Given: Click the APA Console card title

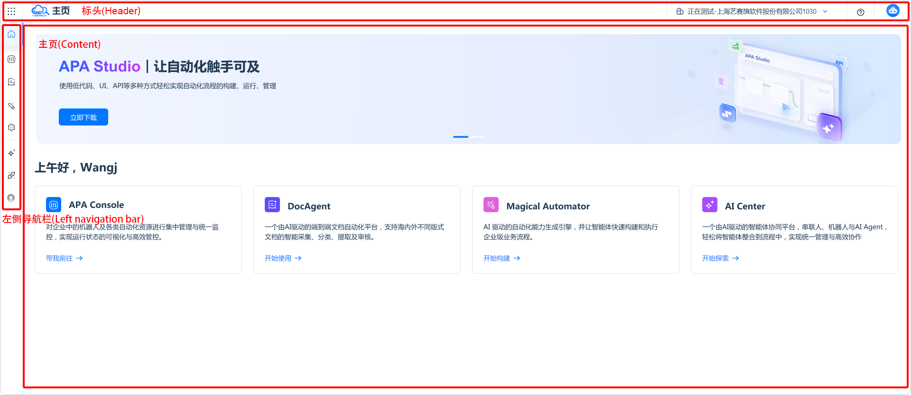Looking at the screenshot, I should [x=96, y=205].
